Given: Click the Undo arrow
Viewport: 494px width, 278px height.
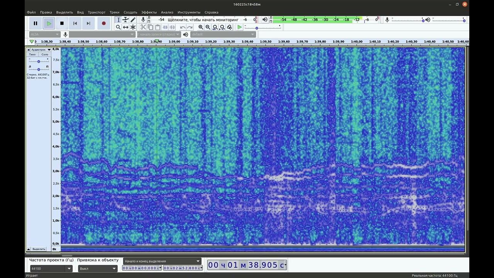Looking at the screenshot, I should click(183, 27).
